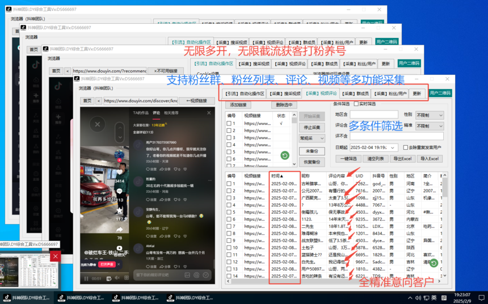This screenshot has height=304, width=488.
Task: Click the first taskbar 抖神团队DY综合工具 item
Action: click(27, 298)
